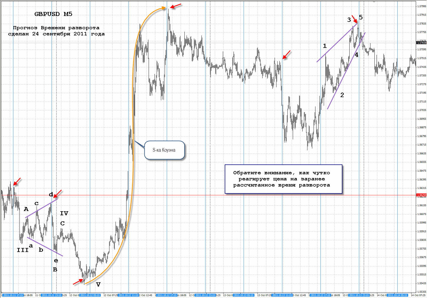The width and height of the screenshot is (427, 298).
Task: Click the Roman numeral III wave label
Action: (x=23, y=250)
